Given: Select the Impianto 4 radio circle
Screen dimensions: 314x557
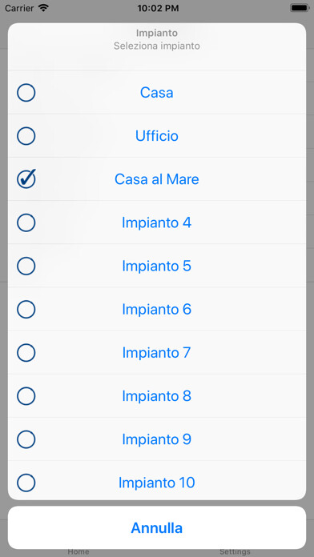Looking at the screenshot, I should [x=26, y=222].
